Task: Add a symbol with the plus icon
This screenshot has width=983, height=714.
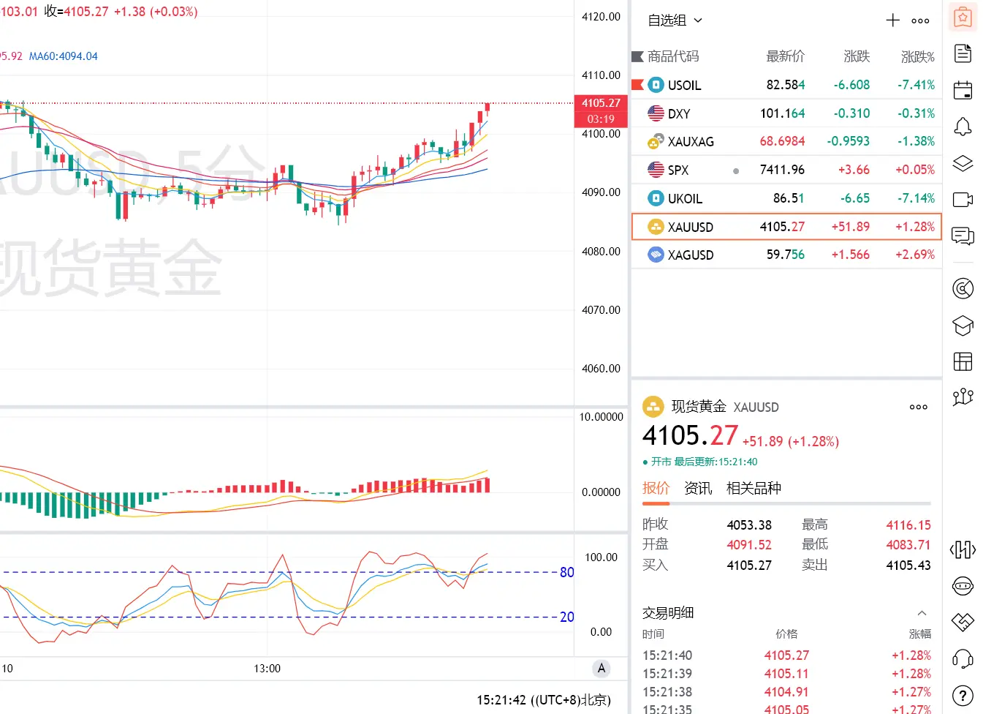Action: pos(893,20)
